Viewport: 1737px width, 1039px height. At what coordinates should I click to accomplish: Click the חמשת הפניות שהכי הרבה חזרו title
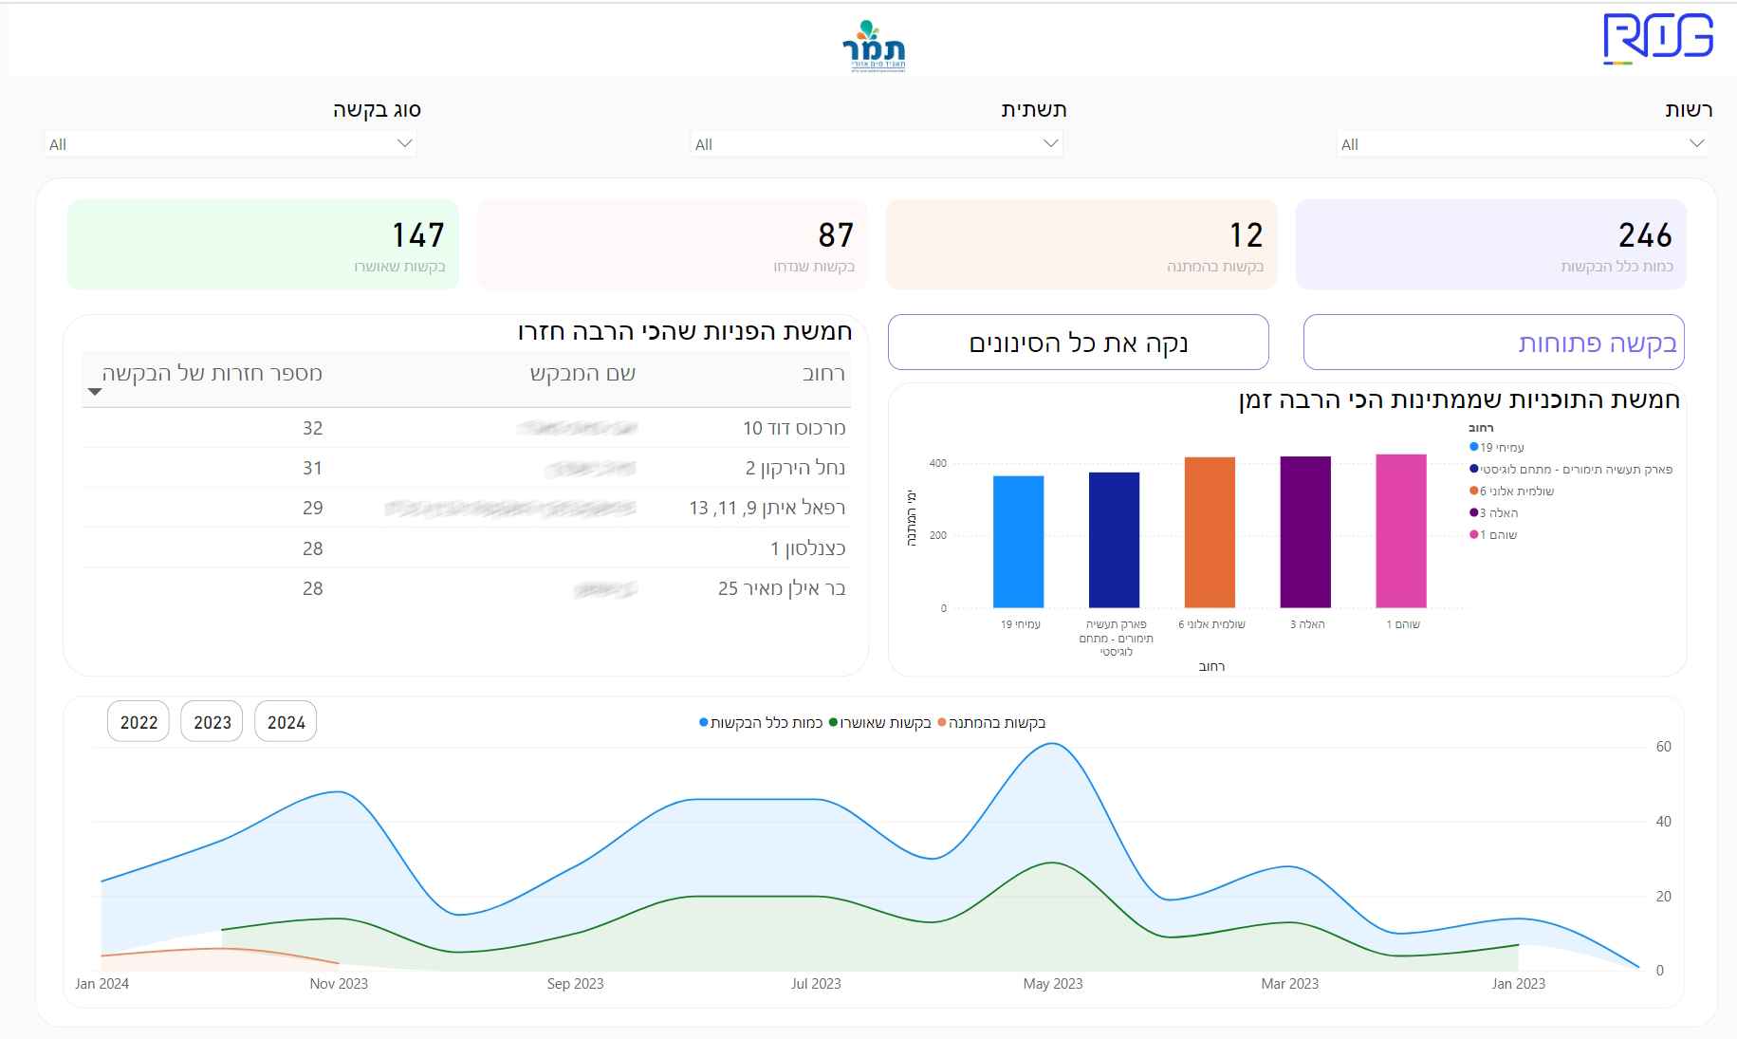pyautogui.click(x=685, y=331)
